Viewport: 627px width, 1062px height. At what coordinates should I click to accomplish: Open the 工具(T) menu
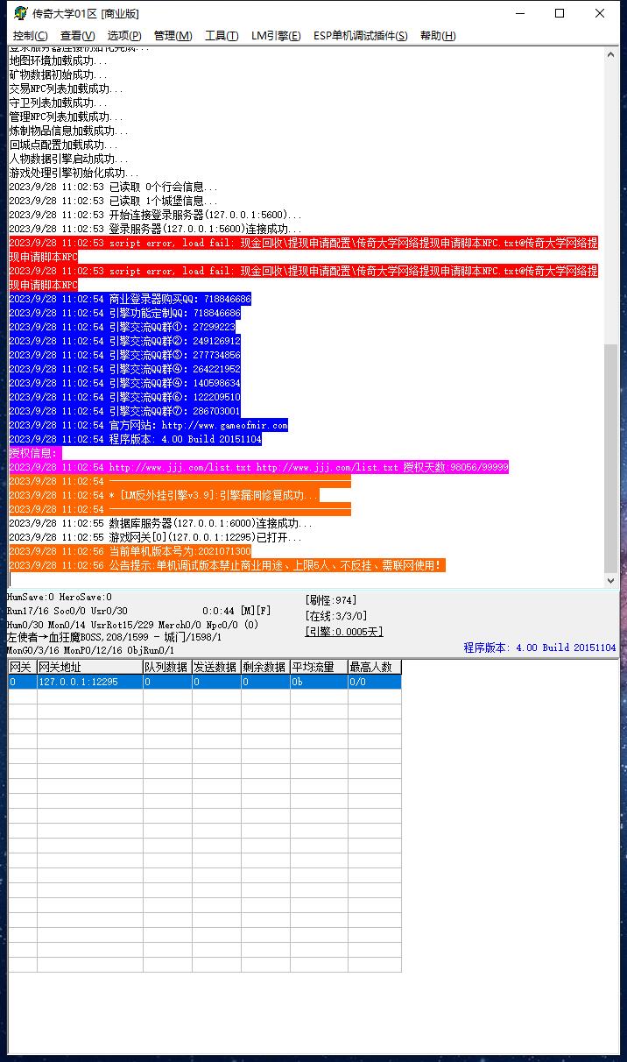coord(222,36)
